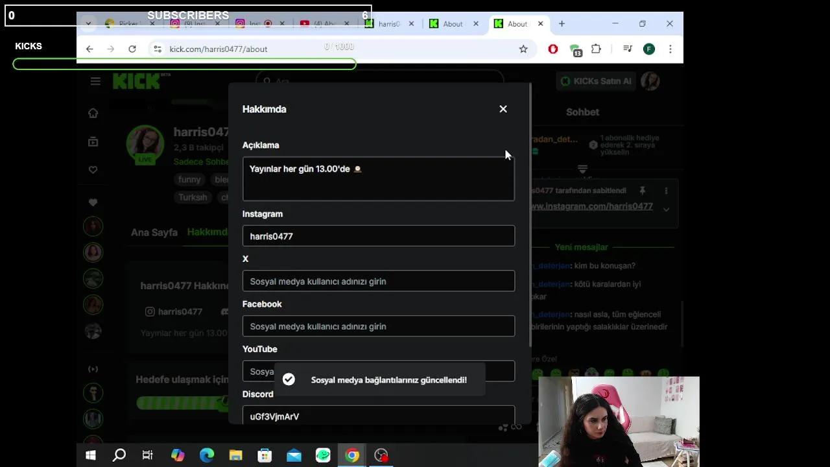The height and width of the screenshot is (467, 830).
Task: Open the Windows Start menu
Action: pos(91,455)
